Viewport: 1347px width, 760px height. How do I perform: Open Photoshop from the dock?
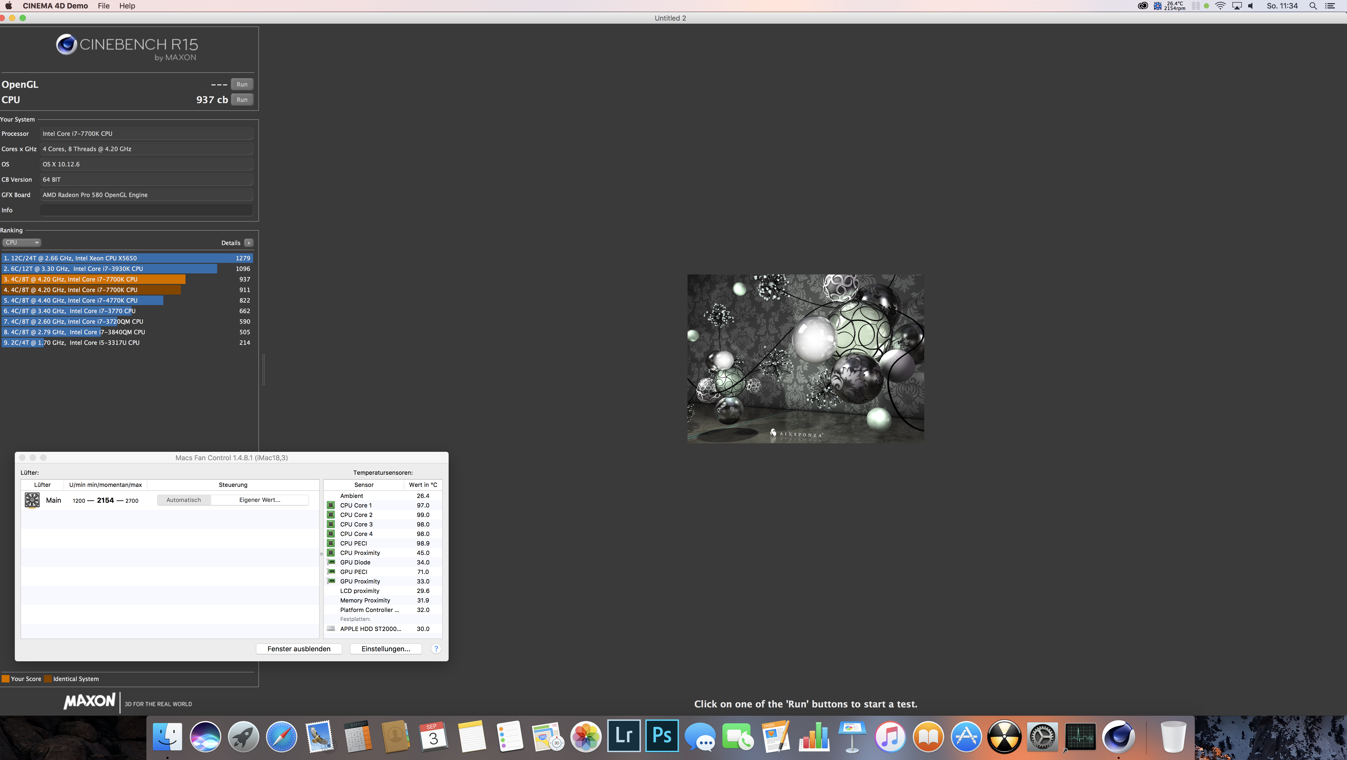pyautogui.click(x=661, y=736)
